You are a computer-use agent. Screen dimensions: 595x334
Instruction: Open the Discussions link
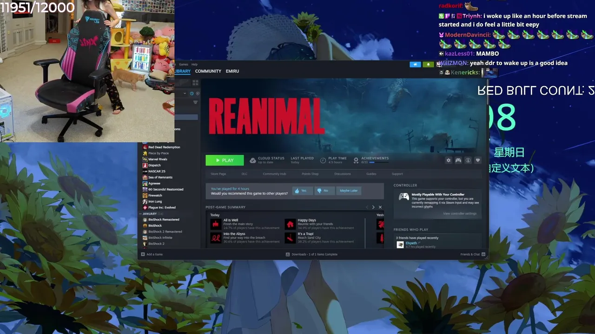pyautogui.click(x=343, y=174)
